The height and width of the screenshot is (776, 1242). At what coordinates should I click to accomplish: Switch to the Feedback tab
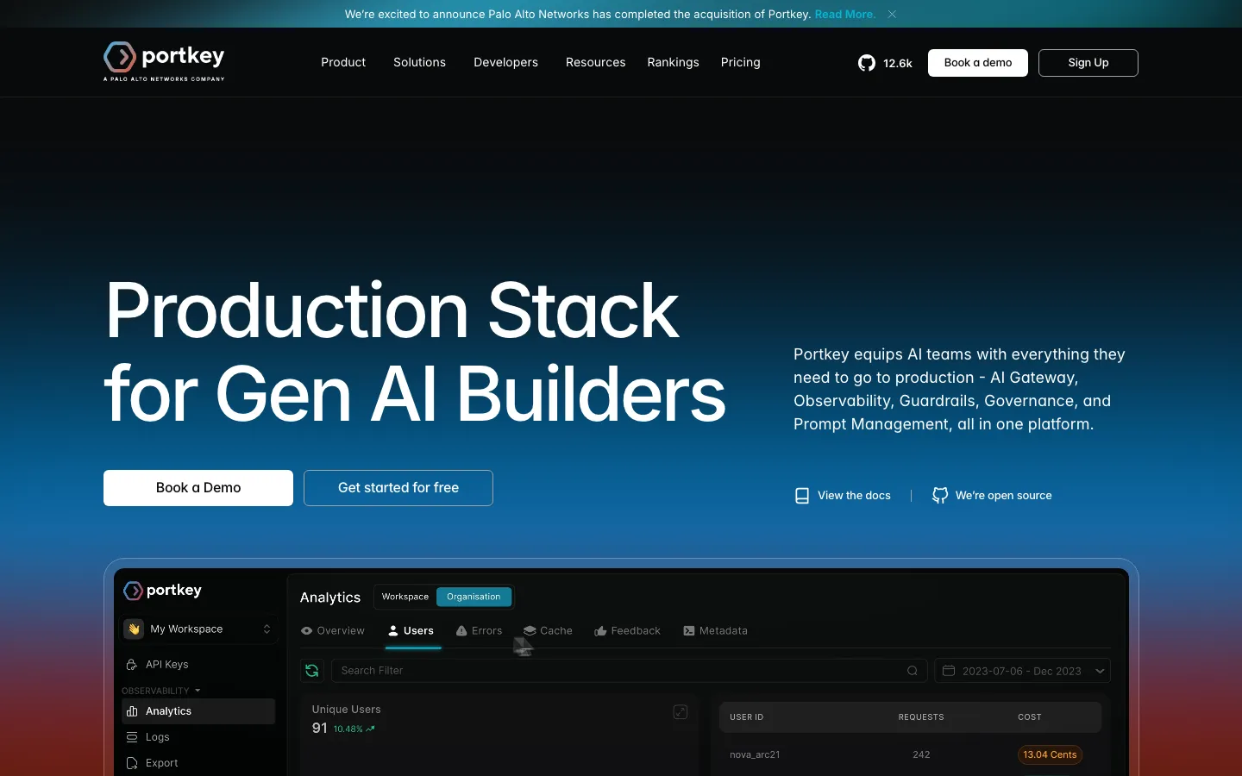628,631
